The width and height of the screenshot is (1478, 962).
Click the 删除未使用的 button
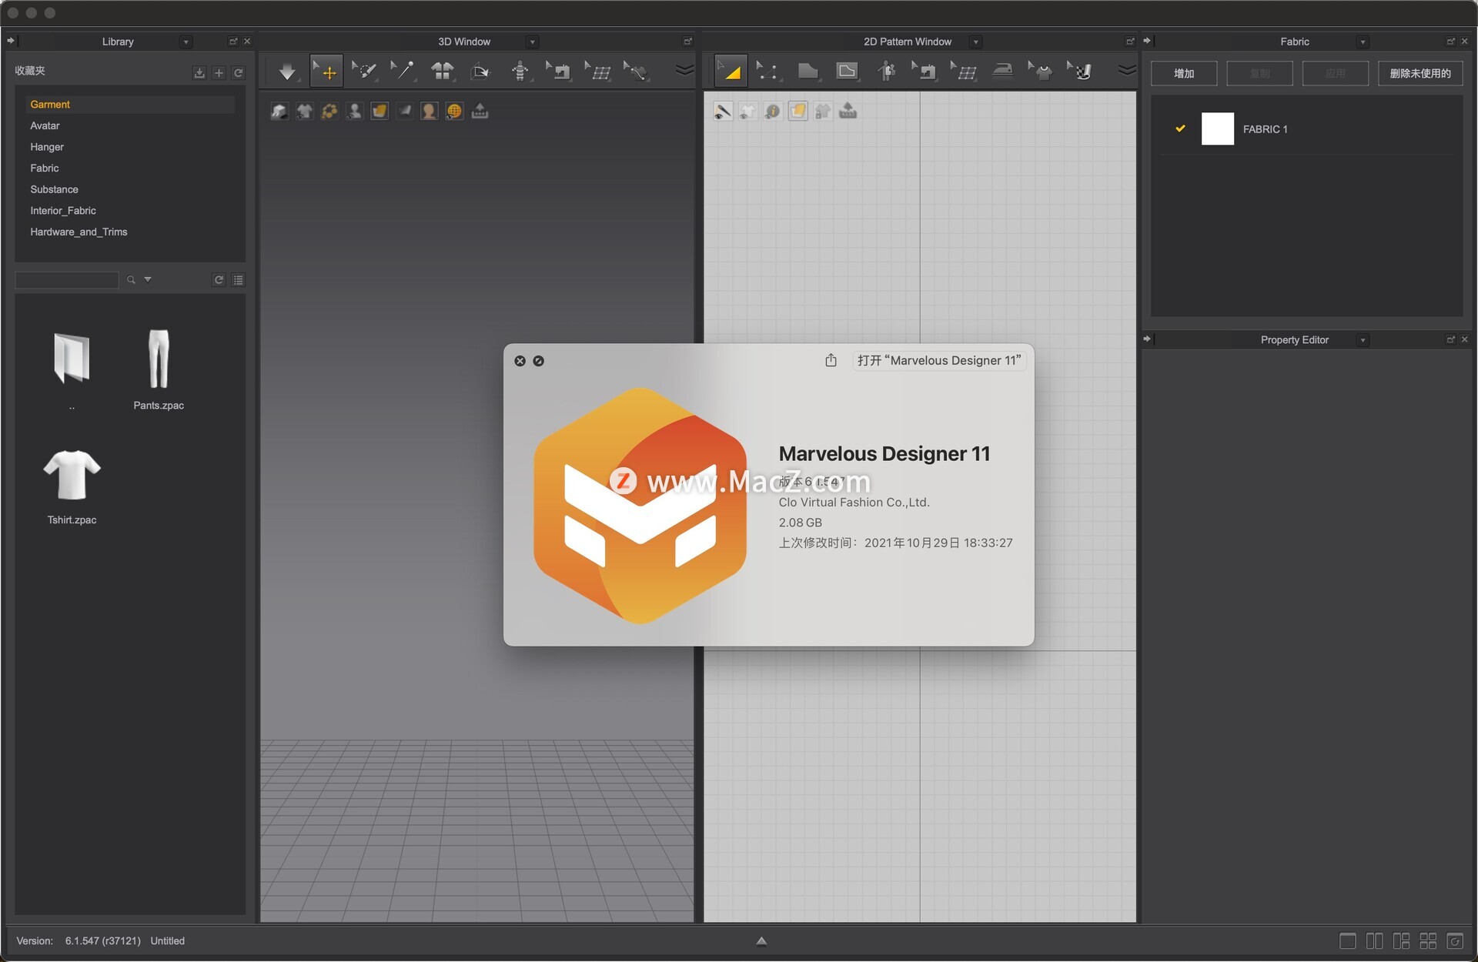pos(1419,73)
